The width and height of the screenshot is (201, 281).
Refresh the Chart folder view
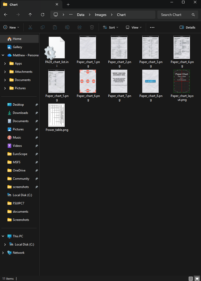point(43,15)
